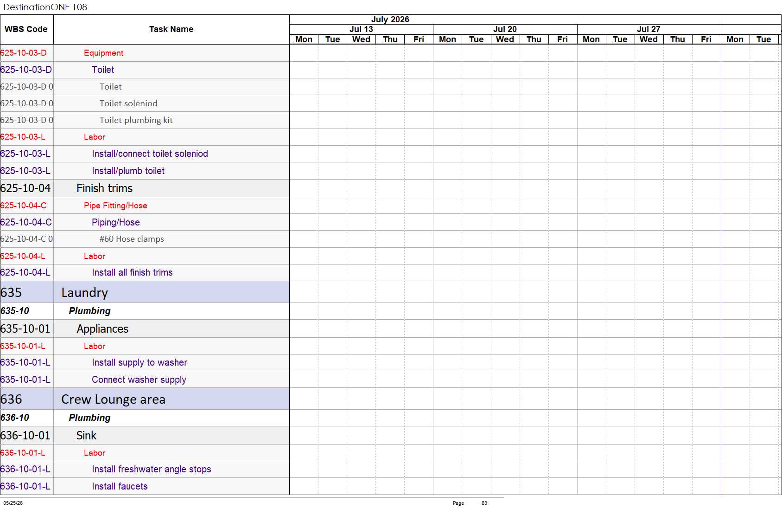Viewport: 782px width, 509px height.
Task: Open the Install all finish trims task
Action: (132, 272)
